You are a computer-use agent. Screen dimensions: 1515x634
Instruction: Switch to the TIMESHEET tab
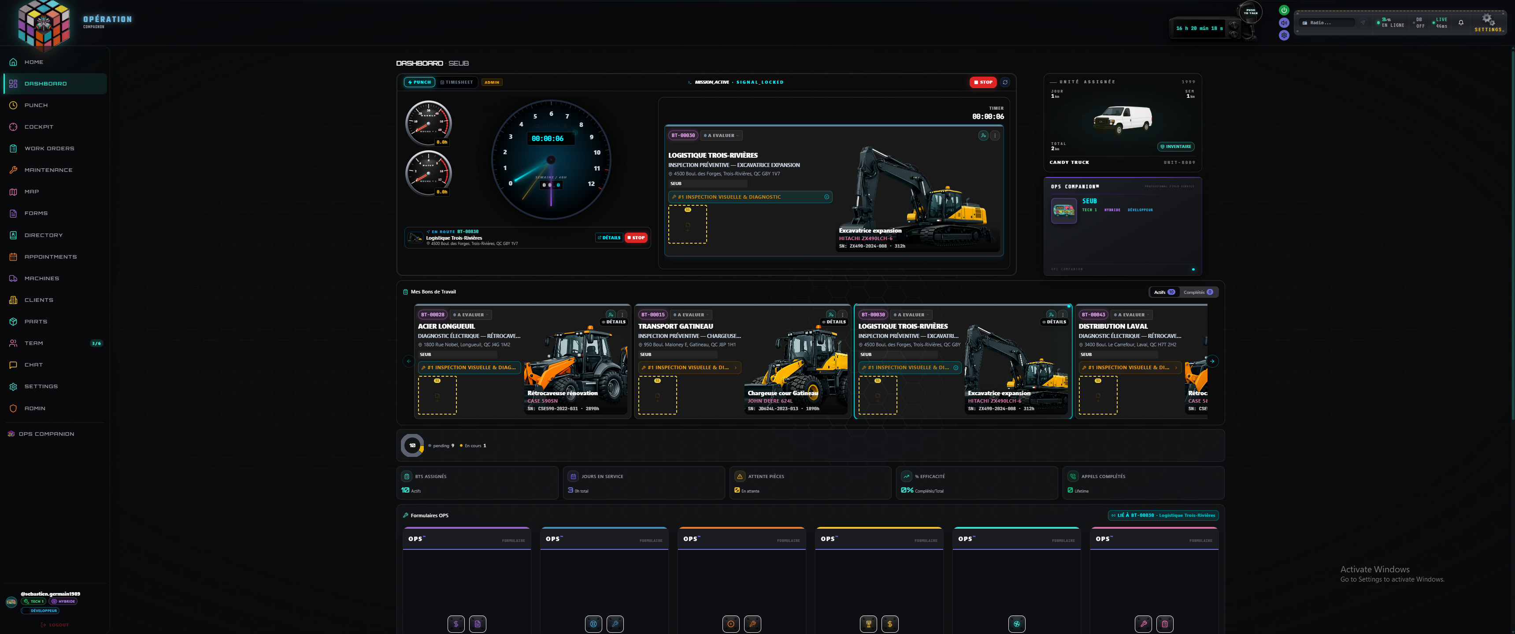[457, 82]
